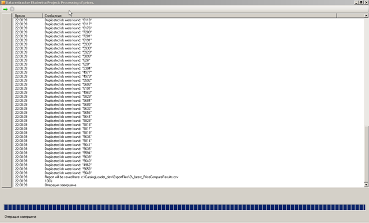
Task: Select log row with duplicated id "5819"
Action: pyautogui.click(x=189, y=133)
